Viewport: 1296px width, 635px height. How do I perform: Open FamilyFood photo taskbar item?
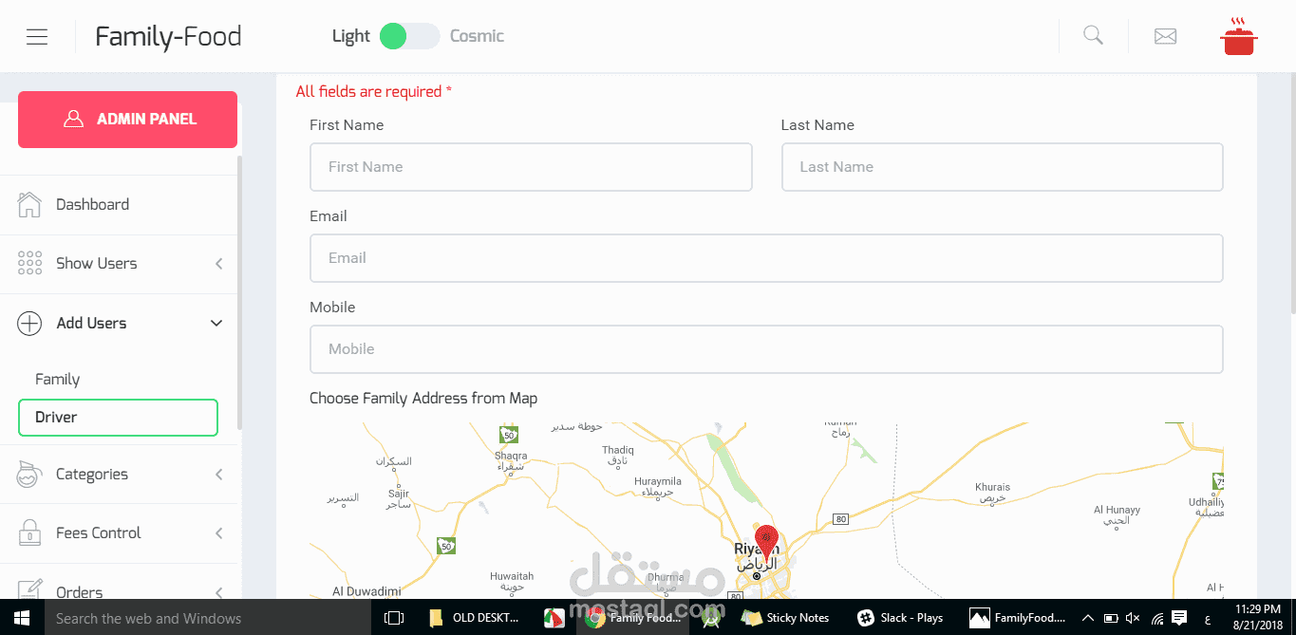pyautogui.click(x=1018, y=618)
